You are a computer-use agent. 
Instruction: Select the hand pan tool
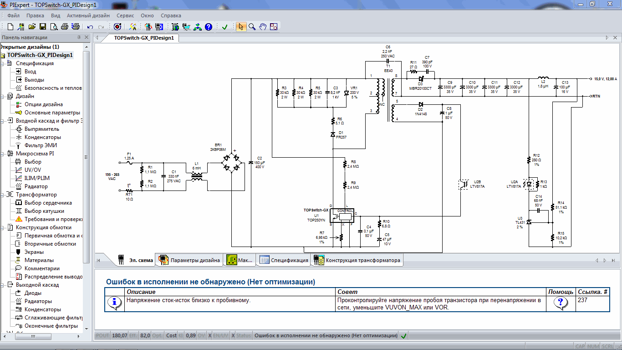pyautogui.click(x=263, y=27)
